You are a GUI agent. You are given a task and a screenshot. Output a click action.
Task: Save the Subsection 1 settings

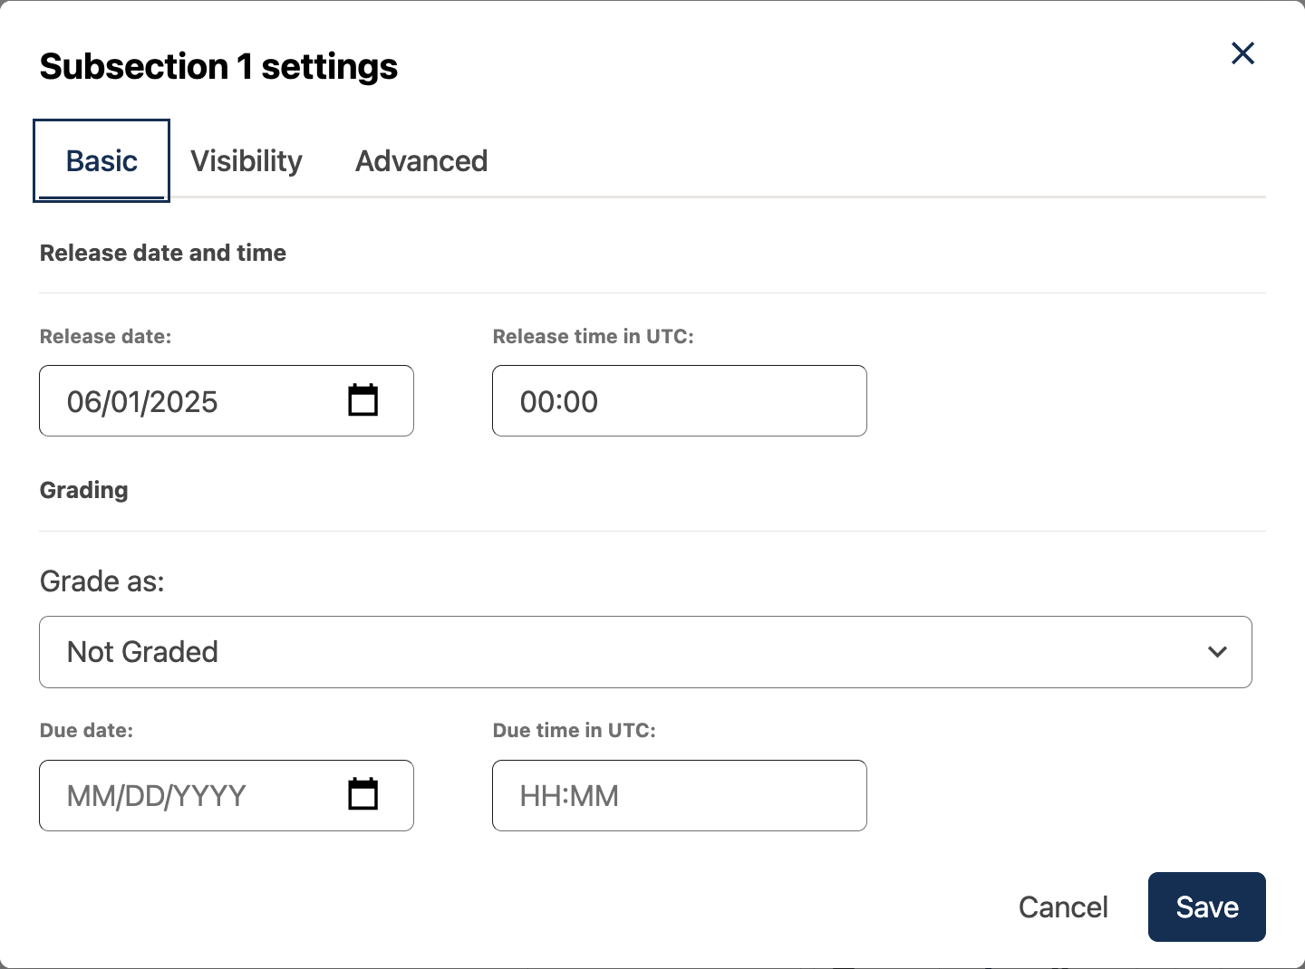click(1206, 907)
